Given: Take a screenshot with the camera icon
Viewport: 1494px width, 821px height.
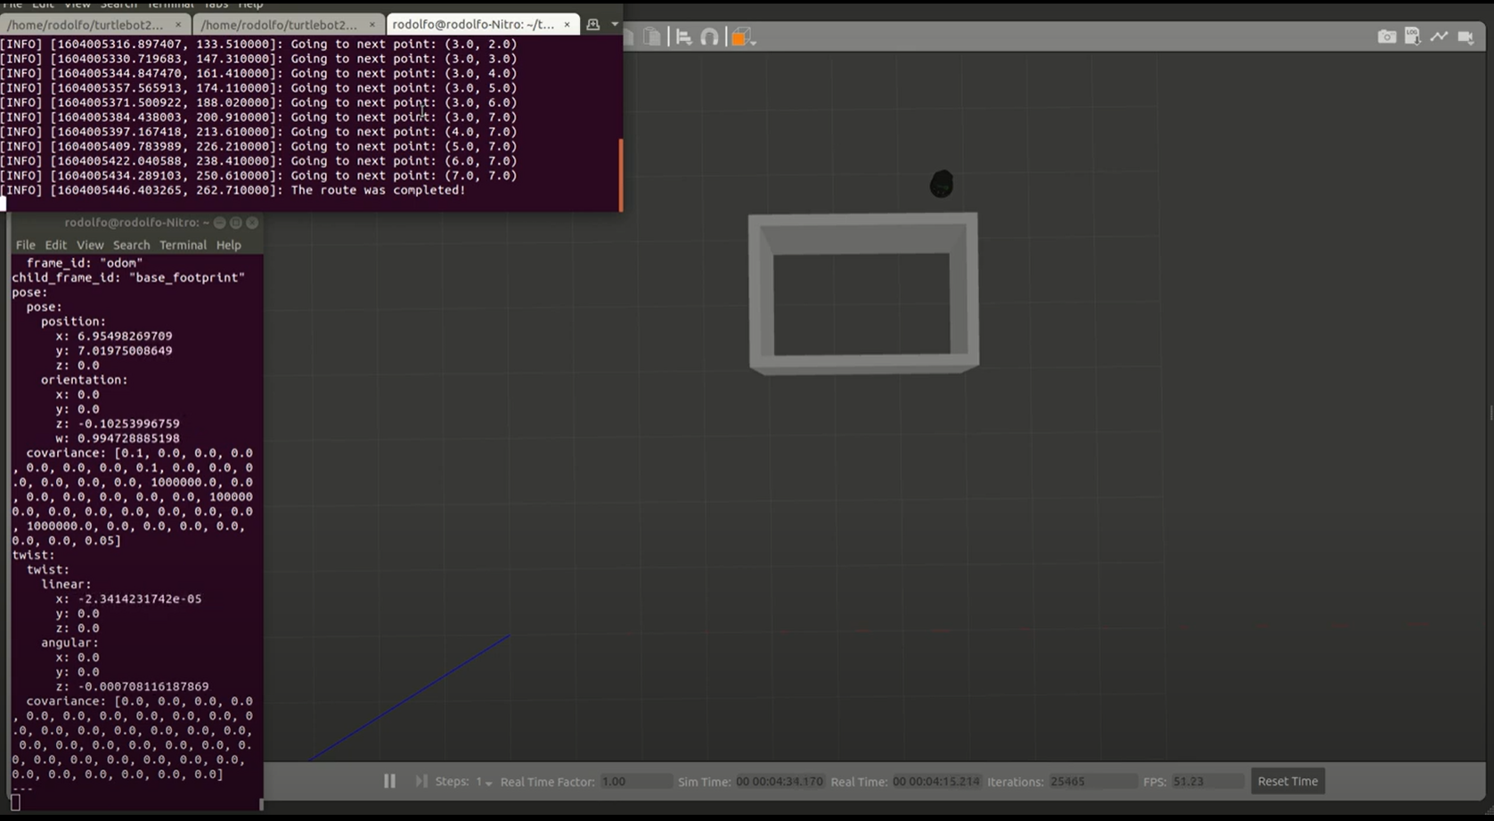Looking at the screenshot, I should pos(1386,37).
